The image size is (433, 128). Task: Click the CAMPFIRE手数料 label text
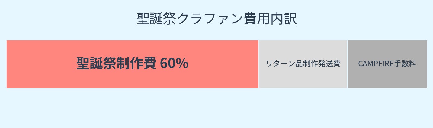387,64
